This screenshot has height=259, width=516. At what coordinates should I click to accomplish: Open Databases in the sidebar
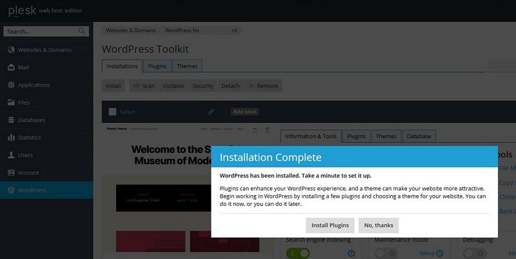pos(46,120)
